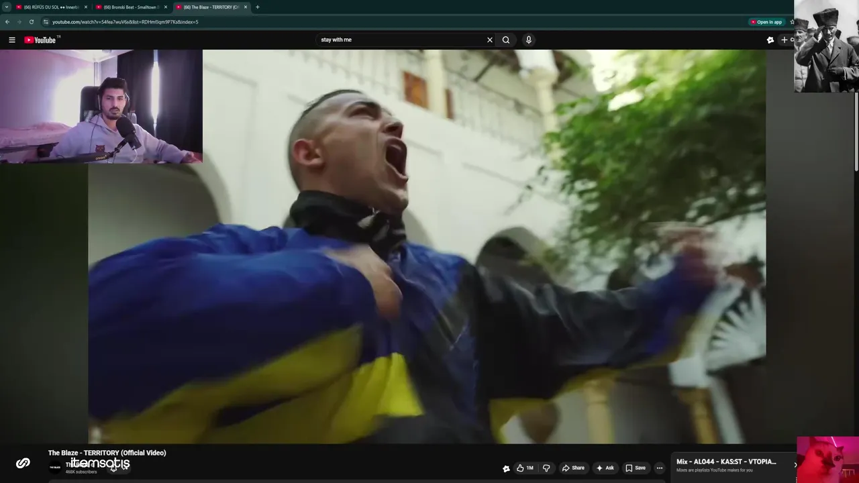Image resolution: width=859 pixels, height=483 pixels.
Task: Click the '468K subscribers' text
Action: (x=81, y=472)
